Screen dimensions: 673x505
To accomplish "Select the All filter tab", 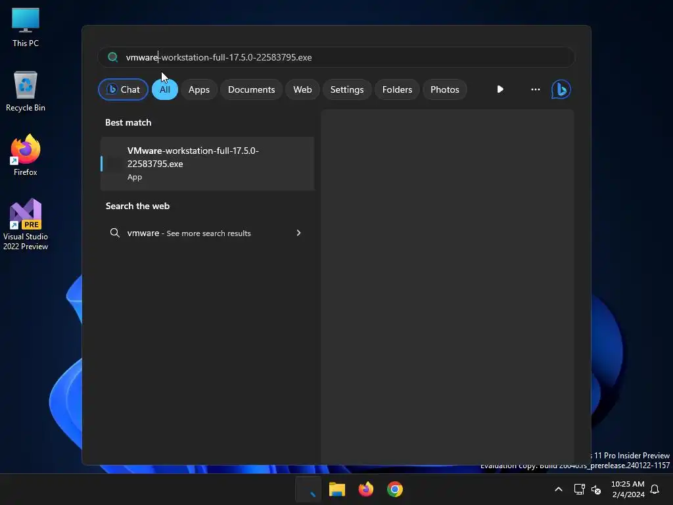I will pyautogui.click(x=165, y=89).
